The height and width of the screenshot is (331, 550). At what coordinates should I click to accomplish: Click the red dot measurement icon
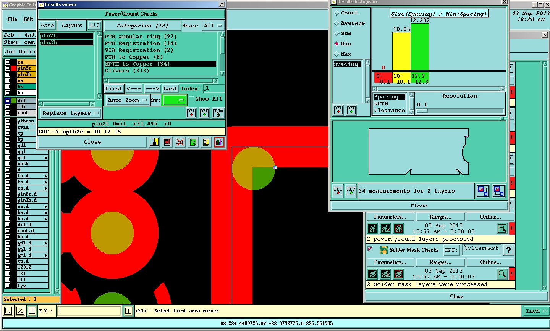[167, 142]
